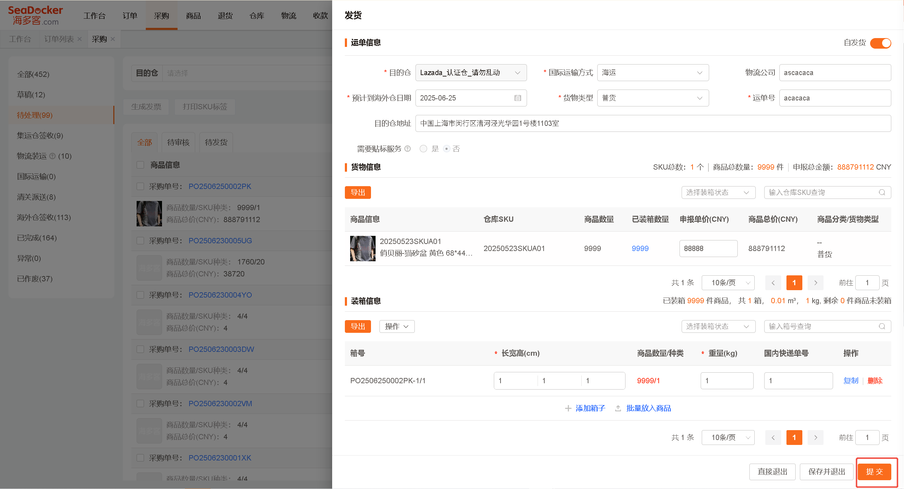Switch to the 订单列表 tab
This screenshot has width=904, height=489.
tap(59, 39)
